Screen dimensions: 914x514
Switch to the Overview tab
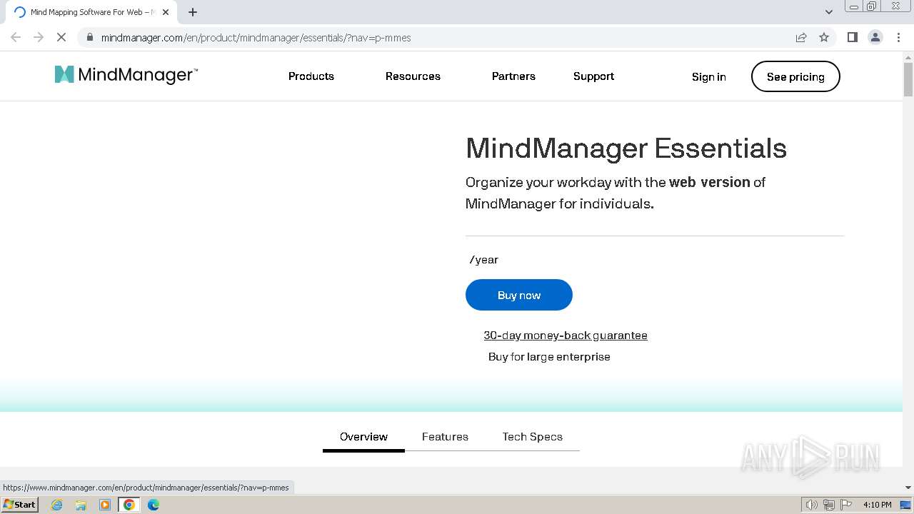(363, 437)
